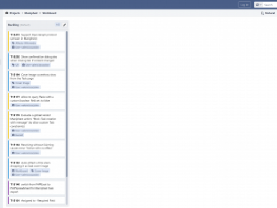
Task: Focus the Search input field
Action: (270, 5)
